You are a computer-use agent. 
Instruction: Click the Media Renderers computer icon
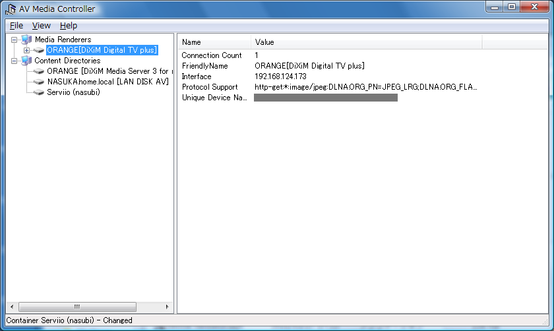26,40
